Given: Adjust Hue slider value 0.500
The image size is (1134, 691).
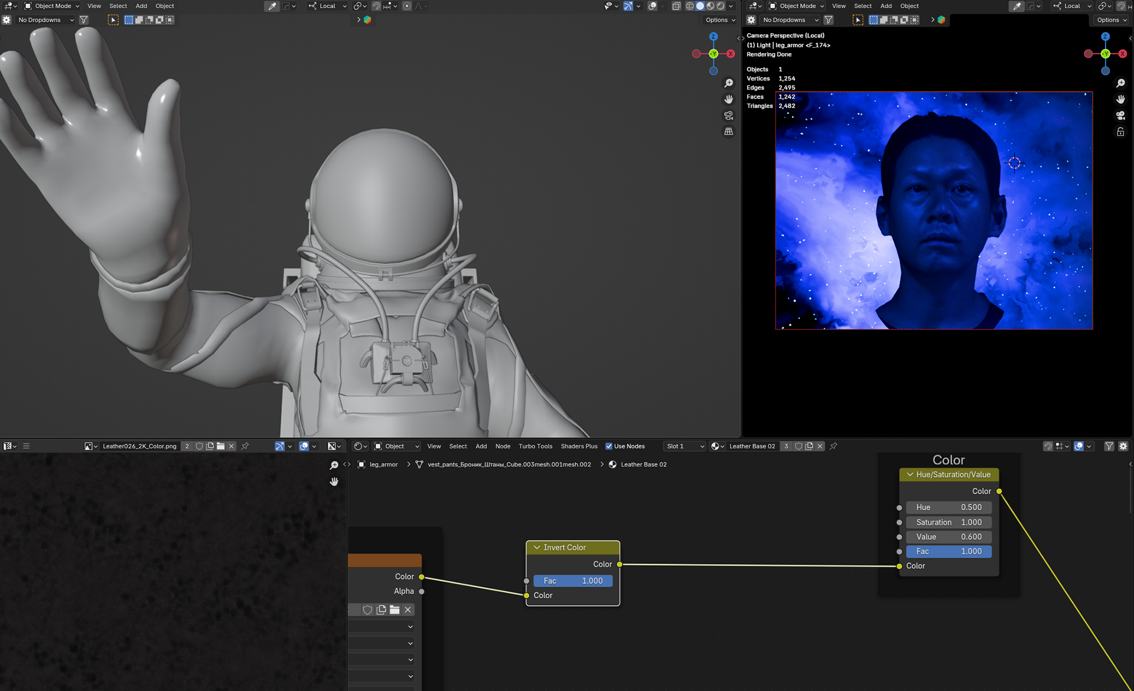Looking at the screenshot, I should (949, 507).
